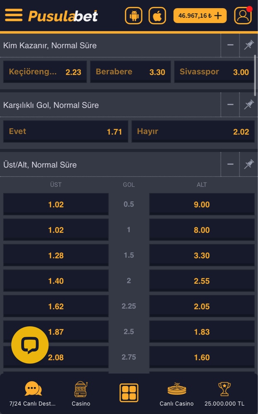Pin the Karşılıklı Gol market
258x414 pixels.
[248, 105]
